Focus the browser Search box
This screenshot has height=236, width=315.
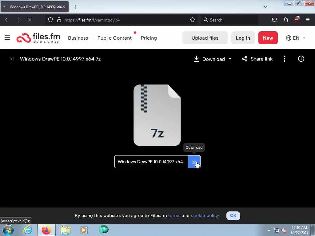point(229,20)
